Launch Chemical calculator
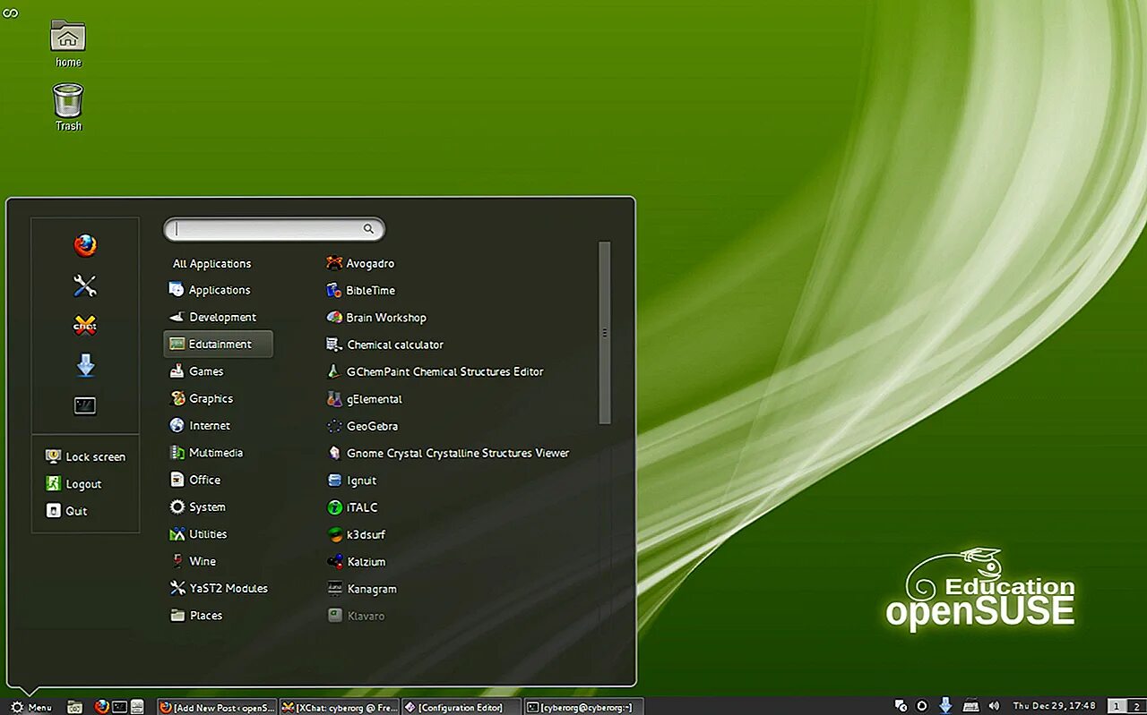 (x=384, y=345)
